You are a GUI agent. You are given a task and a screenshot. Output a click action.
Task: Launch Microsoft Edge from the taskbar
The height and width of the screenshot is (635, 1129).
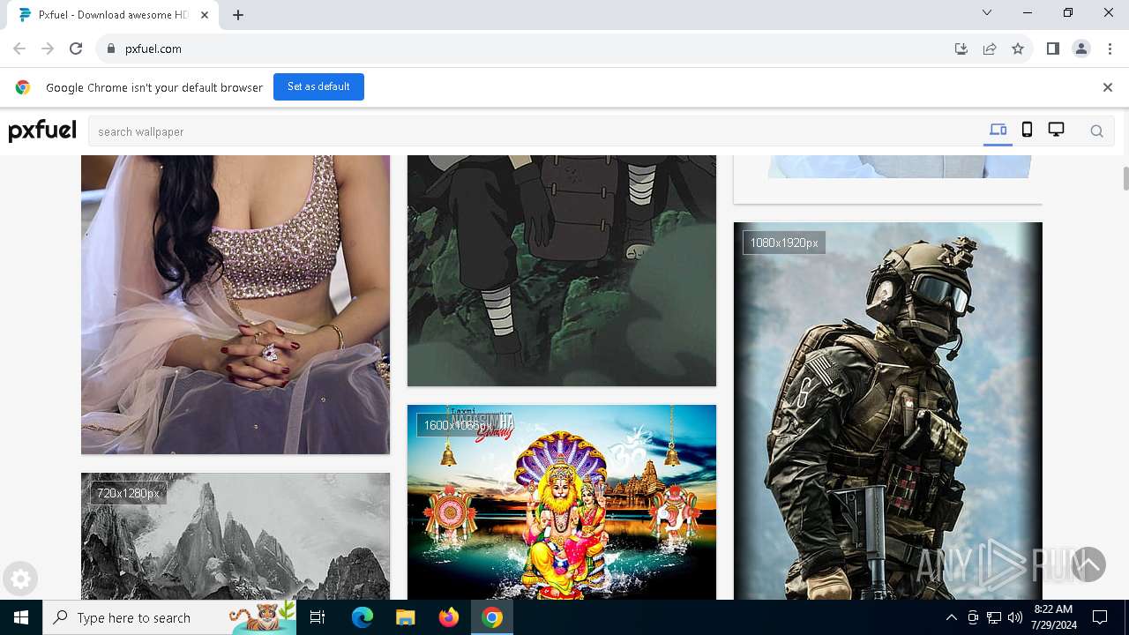pos(363,617)
